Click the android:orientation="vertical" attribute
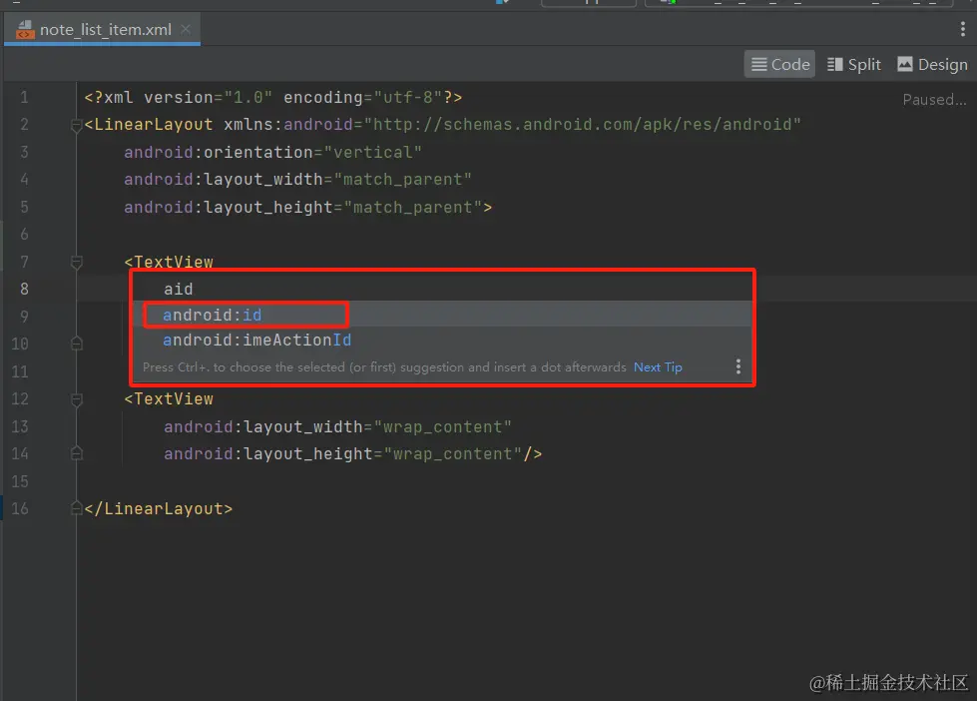Screen dimensions: 977x701 (272, 152)
